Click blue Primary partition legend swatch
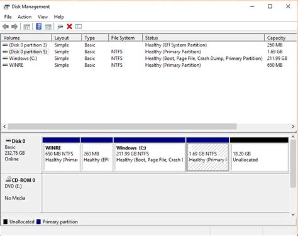Viewport: 298px width, 236px height. pyautogui.click(x=38, y=222)
